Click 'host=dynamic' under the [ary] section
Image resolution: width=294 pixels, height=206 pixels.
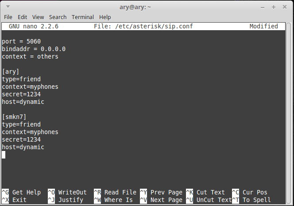point(23,102)
